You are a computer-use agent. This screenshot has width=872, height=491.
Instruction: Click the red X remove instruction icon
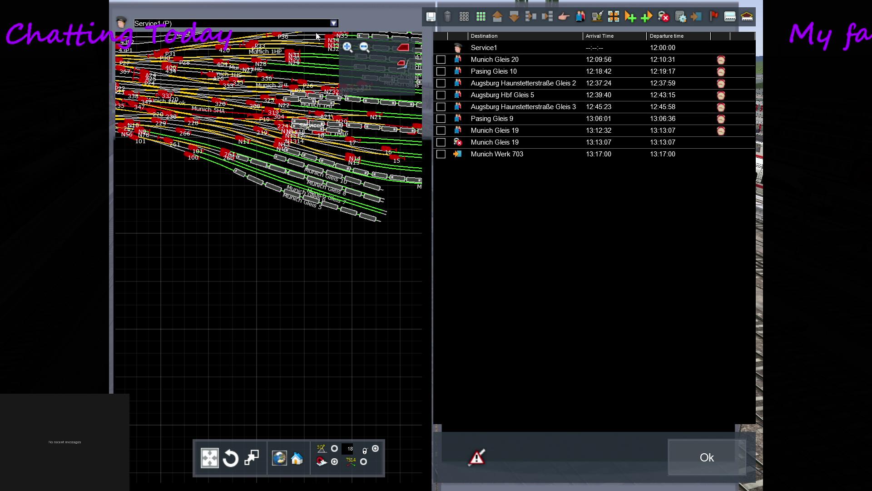click(664, 17)
